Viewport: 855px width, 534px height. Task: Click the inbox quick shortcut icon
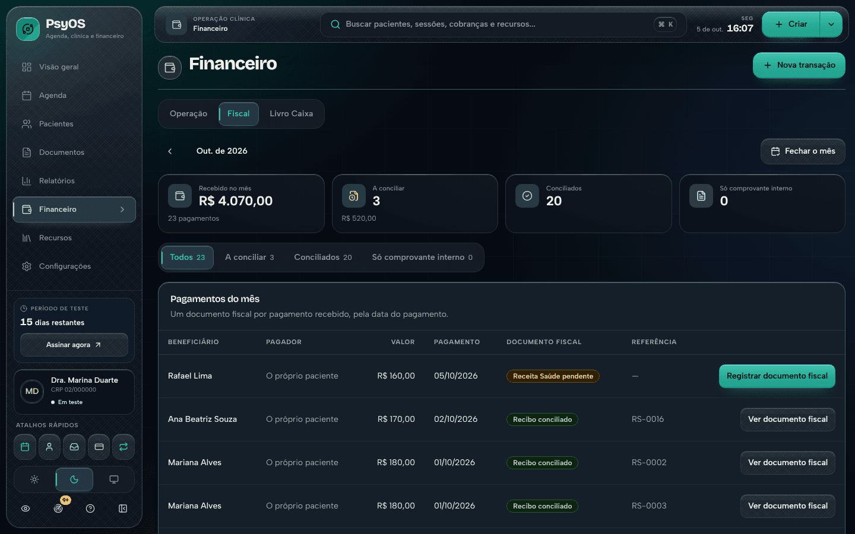(74, 447)
